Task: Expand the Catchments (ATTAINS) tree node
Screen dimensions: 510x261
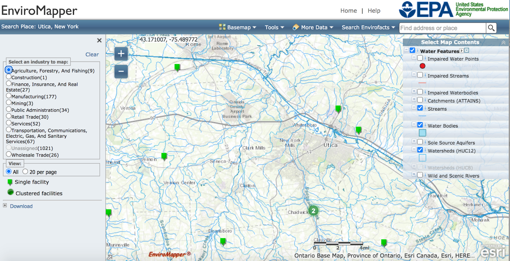Action: click(x=414, y=99)
